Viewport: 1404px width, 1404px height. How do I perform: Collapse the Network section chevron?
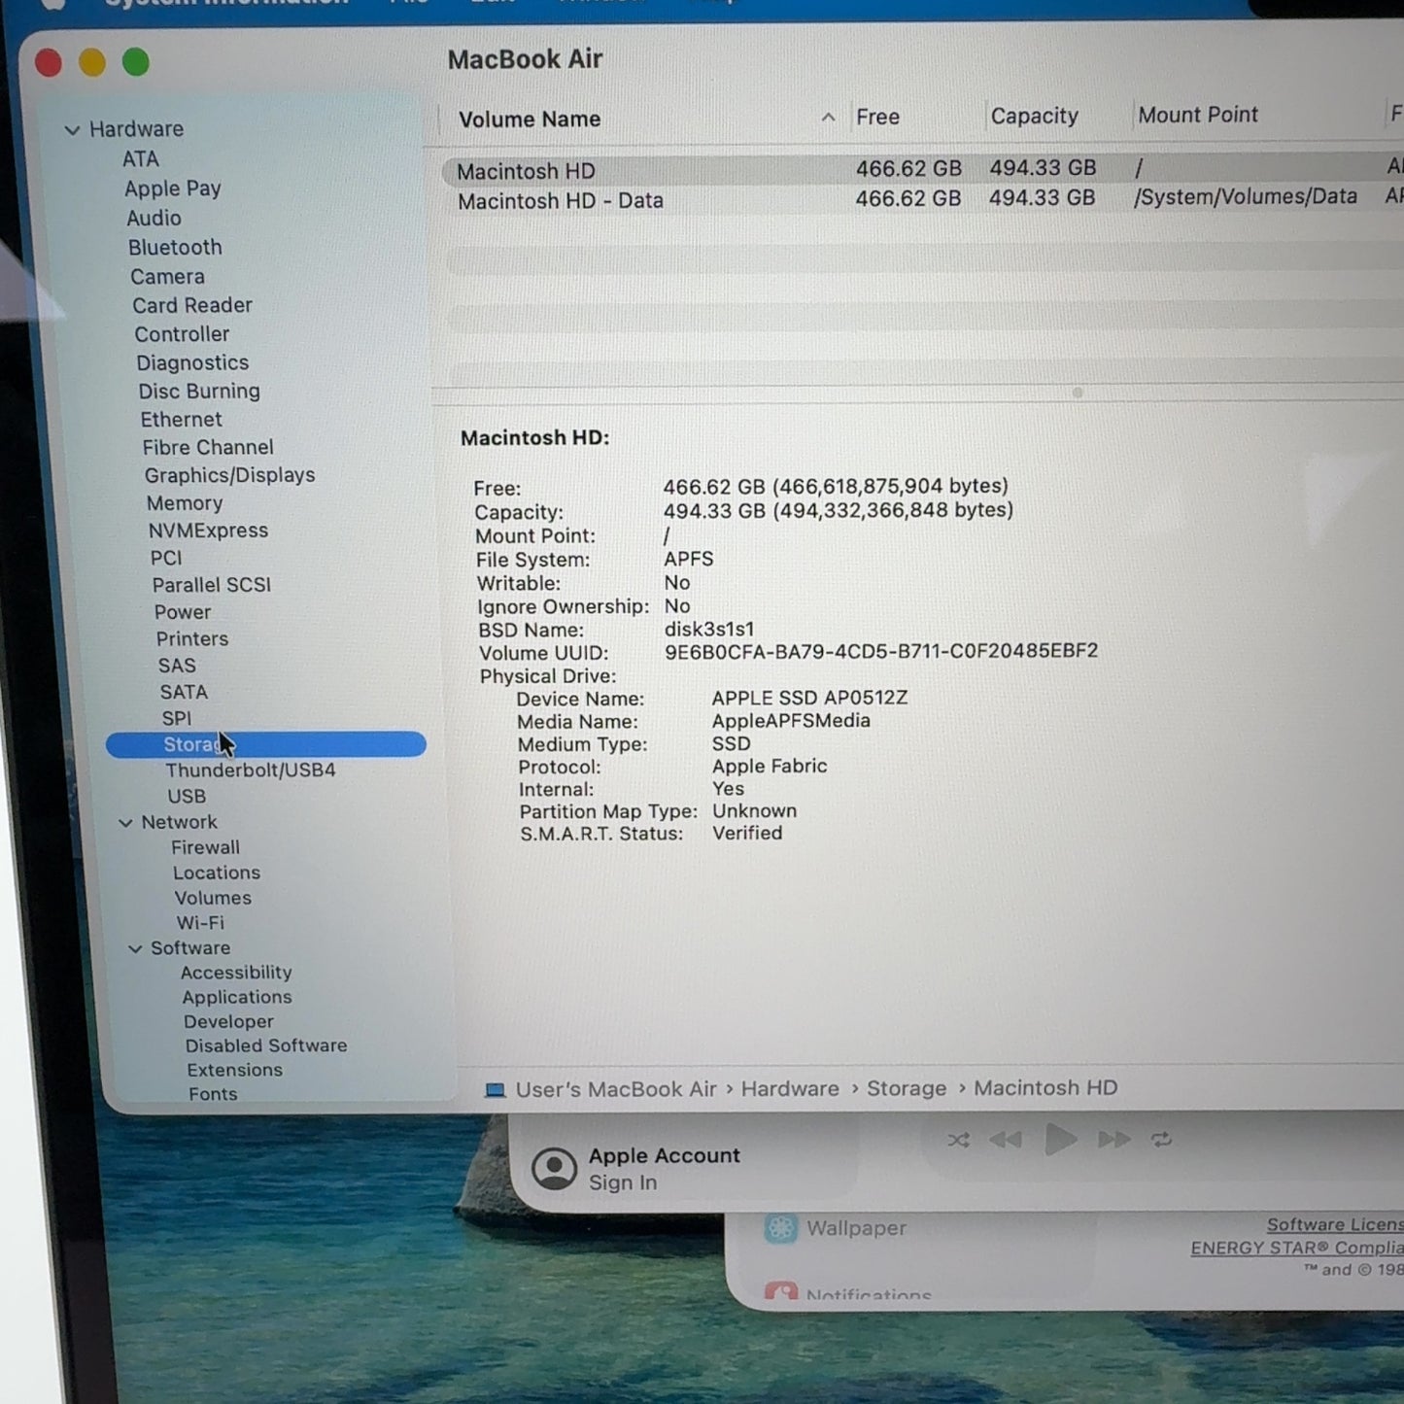[125, 823]
